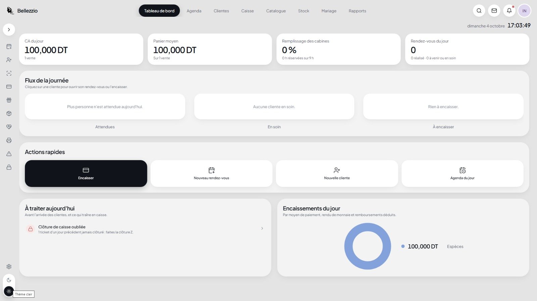Open the settings gear in sidebar
Image resolution: width=537 pixels, height=301 pixels.
point(9,266)
